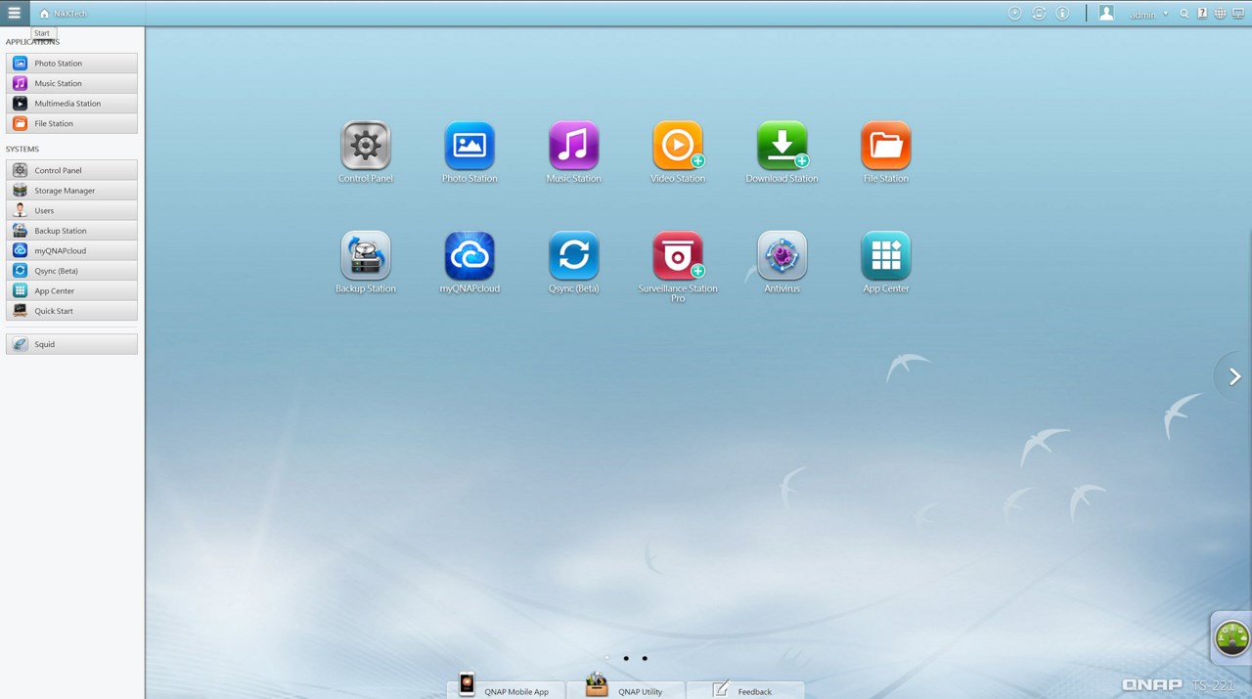This screenshot has height=699, width=1252.
Task: Jump to the last page indicator dot
Action: [x=645, y=658]
